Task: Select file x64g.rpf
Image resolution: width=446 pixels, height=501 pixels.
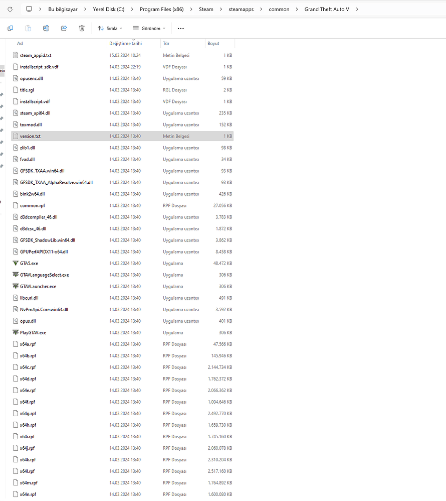Action: [x=122, y=414]
